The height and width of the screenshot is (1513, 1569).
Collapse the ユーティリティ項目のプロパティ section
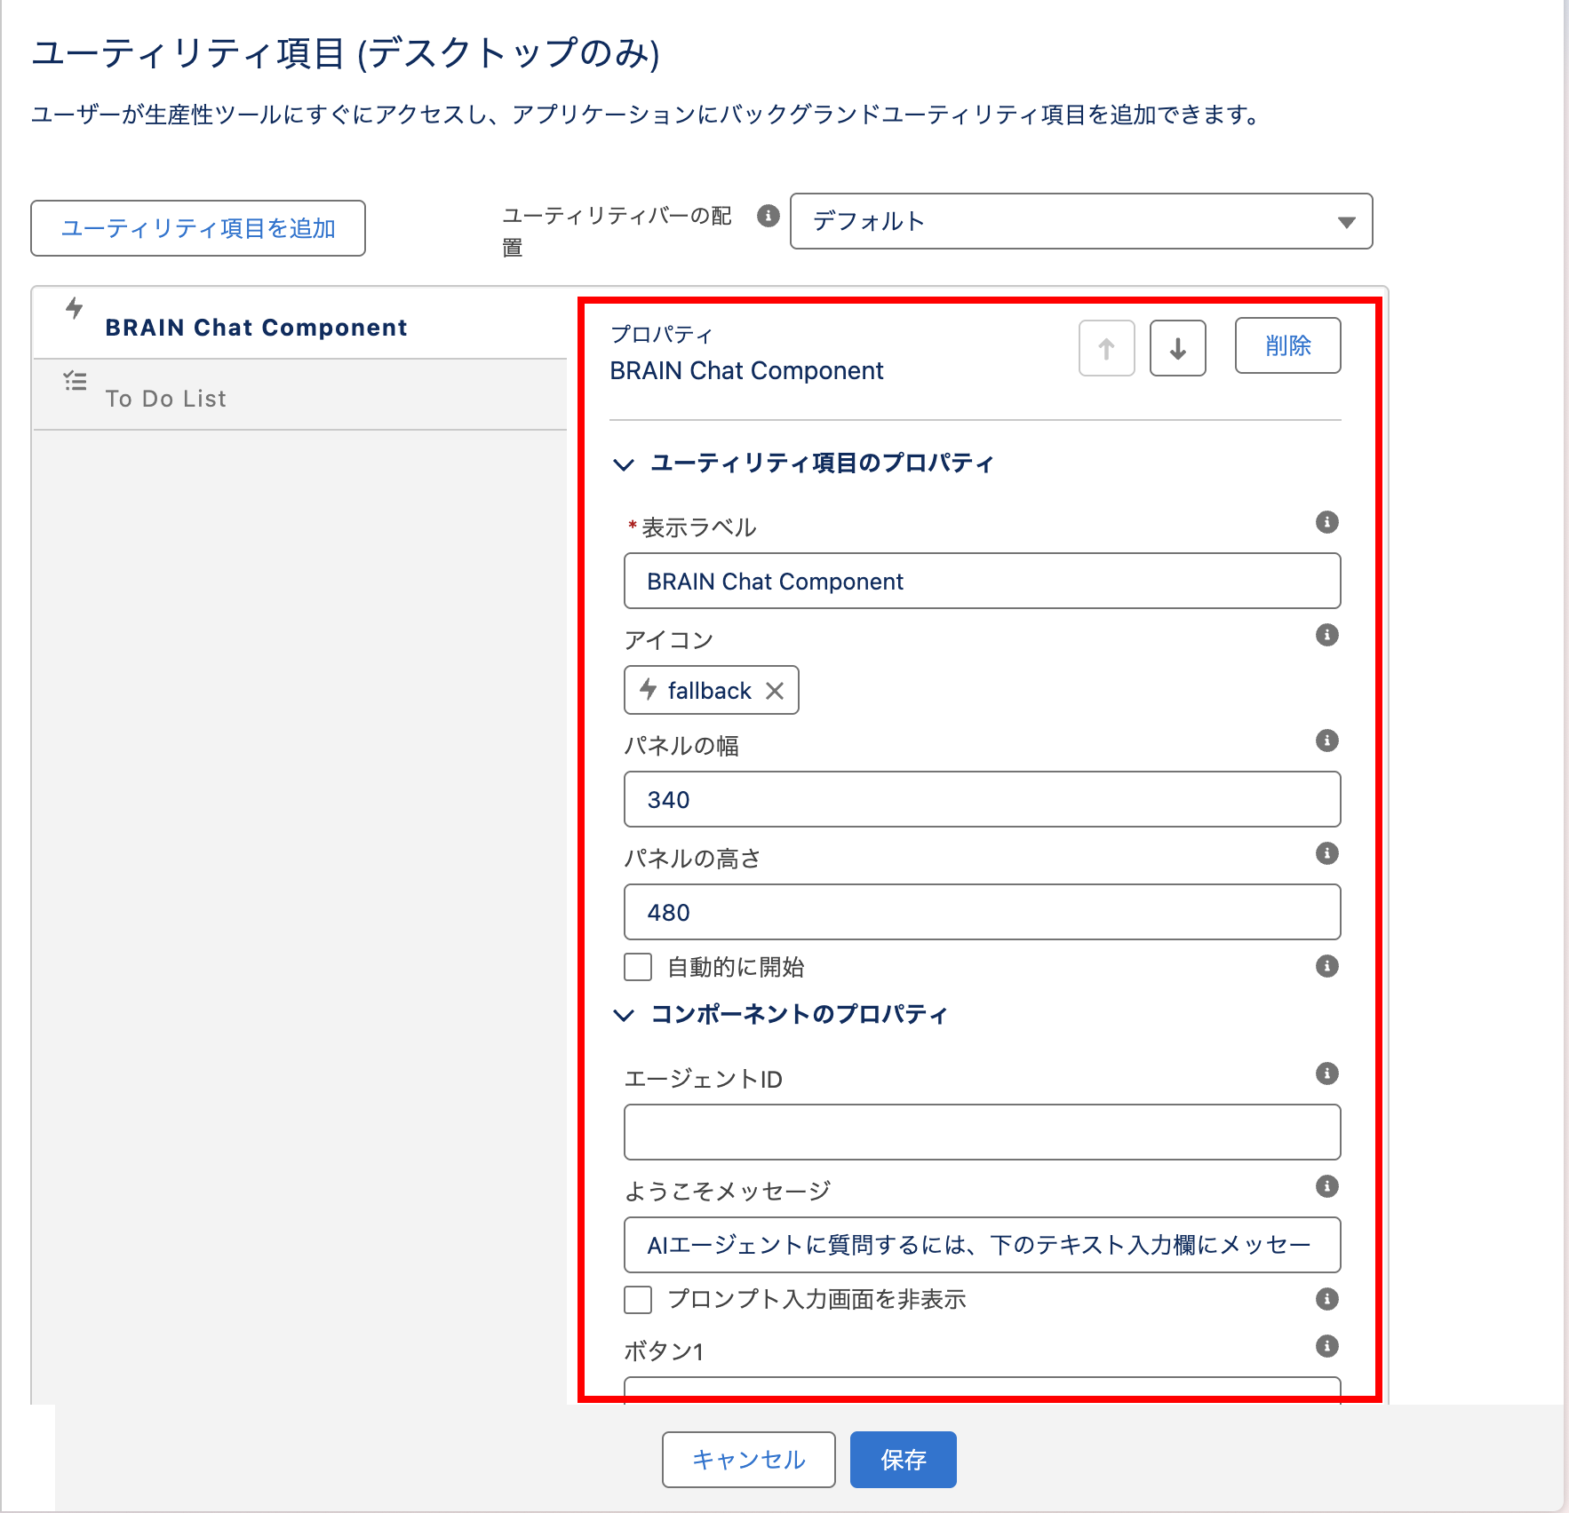tap(624, 464)
